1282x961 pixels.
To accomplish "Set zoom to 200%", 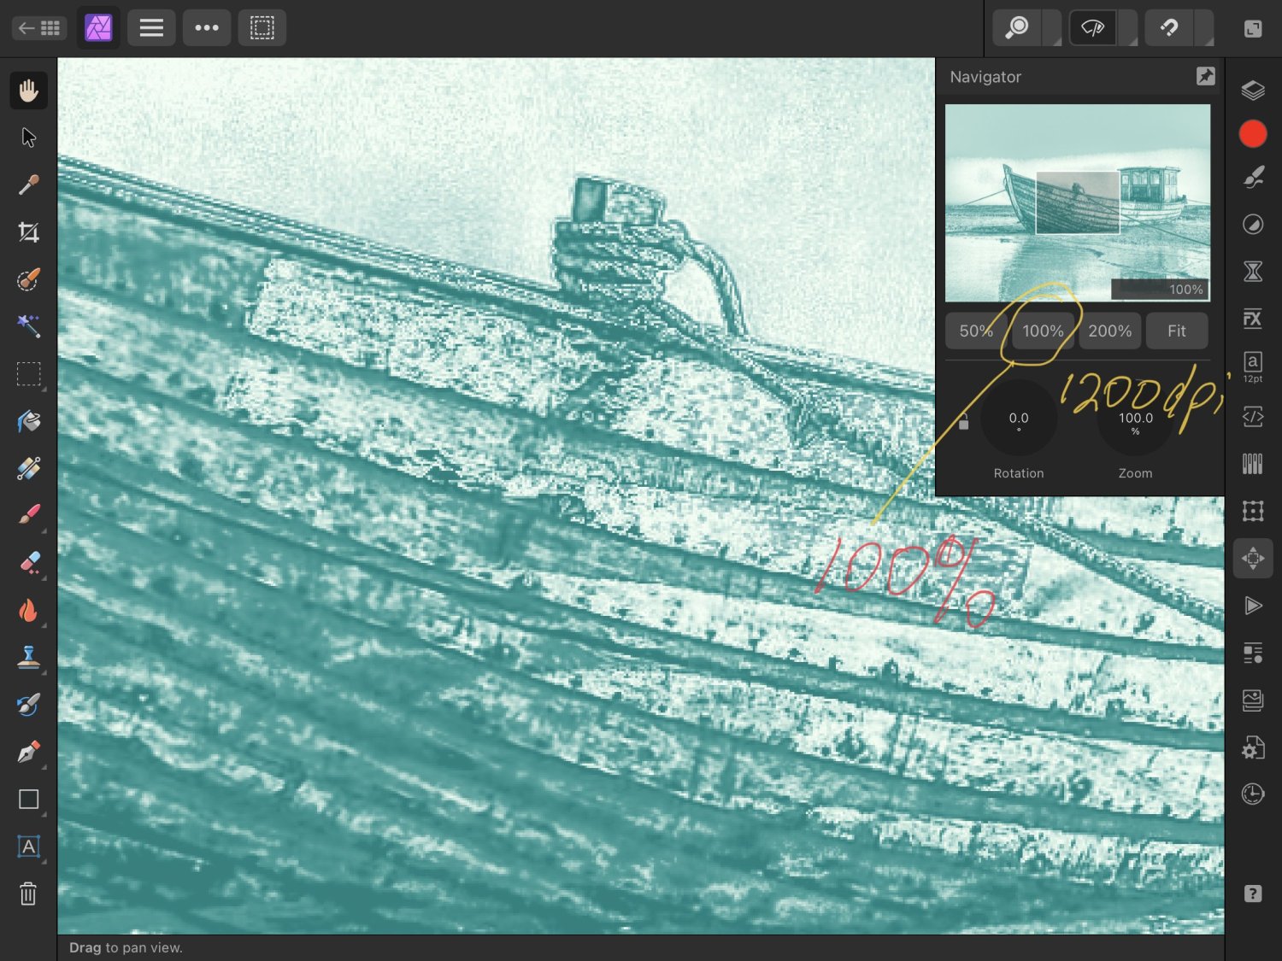I will coord(1109,331).
